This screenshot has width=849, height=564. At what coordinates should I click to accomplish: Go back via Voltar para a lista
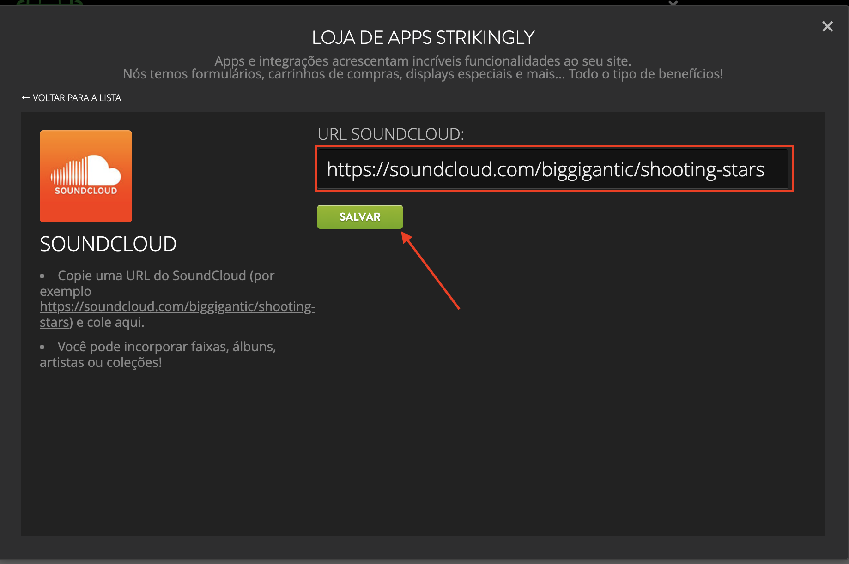tap(72, 98)
